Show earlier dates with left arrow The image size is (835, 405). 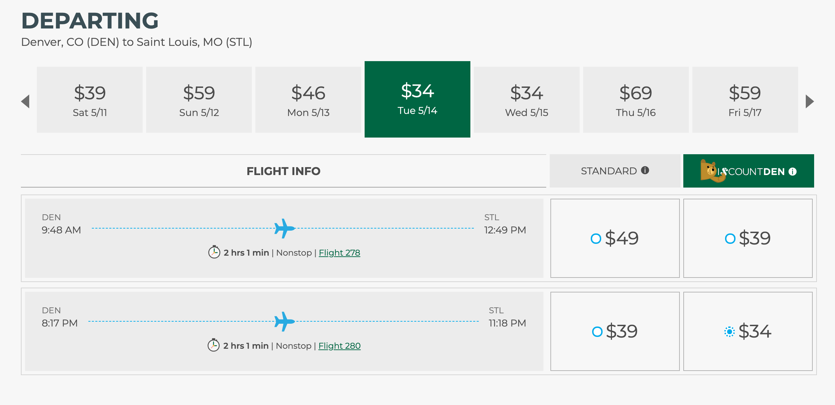pos(25,101)
